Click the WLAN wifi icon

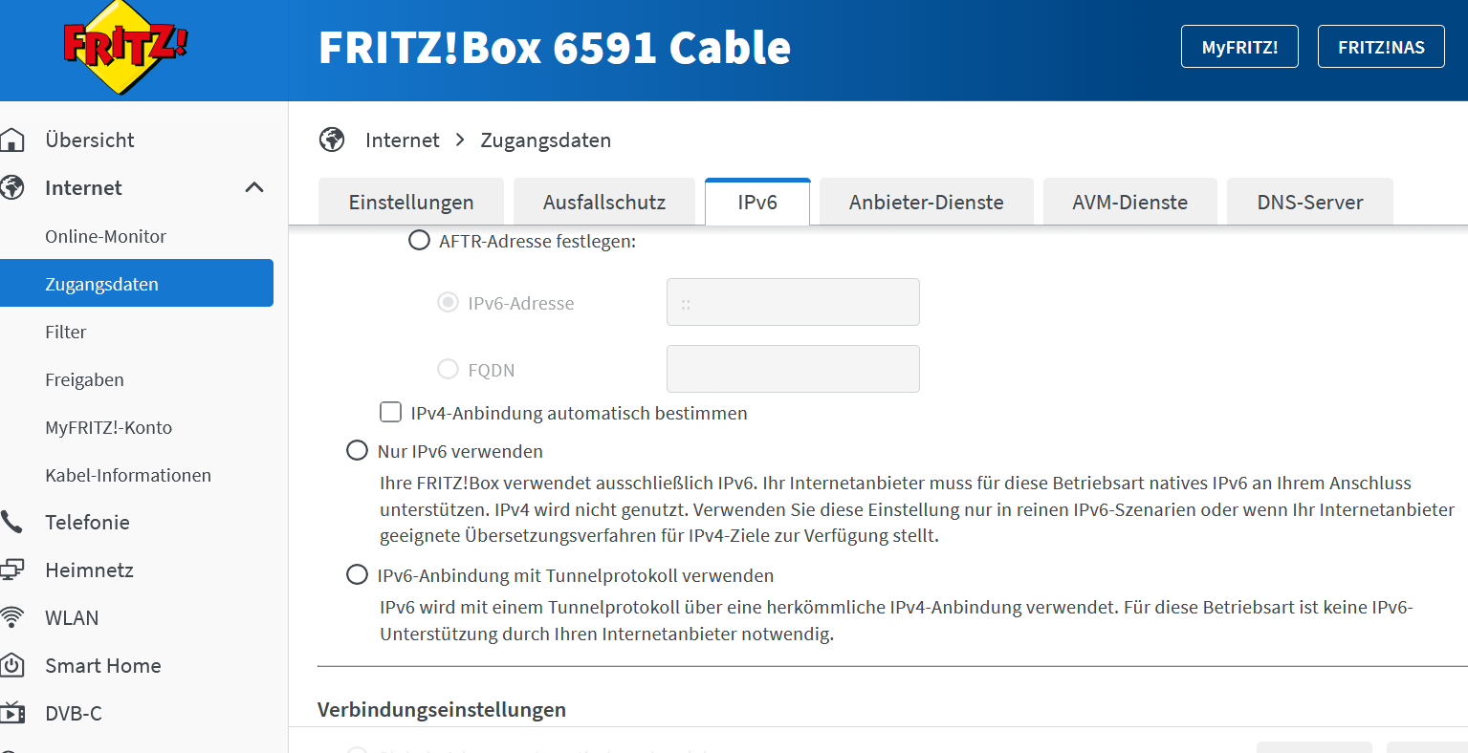[12, 617]
